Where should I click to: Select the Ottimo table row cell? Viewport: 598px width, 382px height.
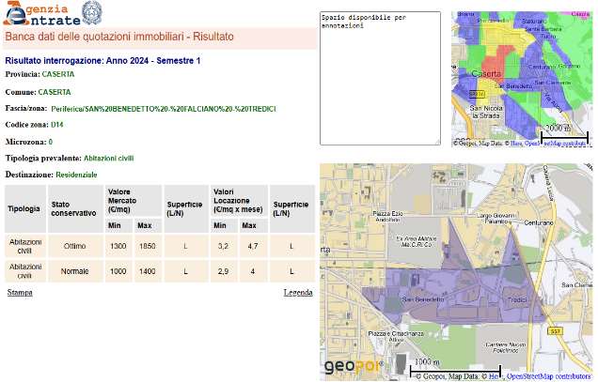[x=73, y=246]
